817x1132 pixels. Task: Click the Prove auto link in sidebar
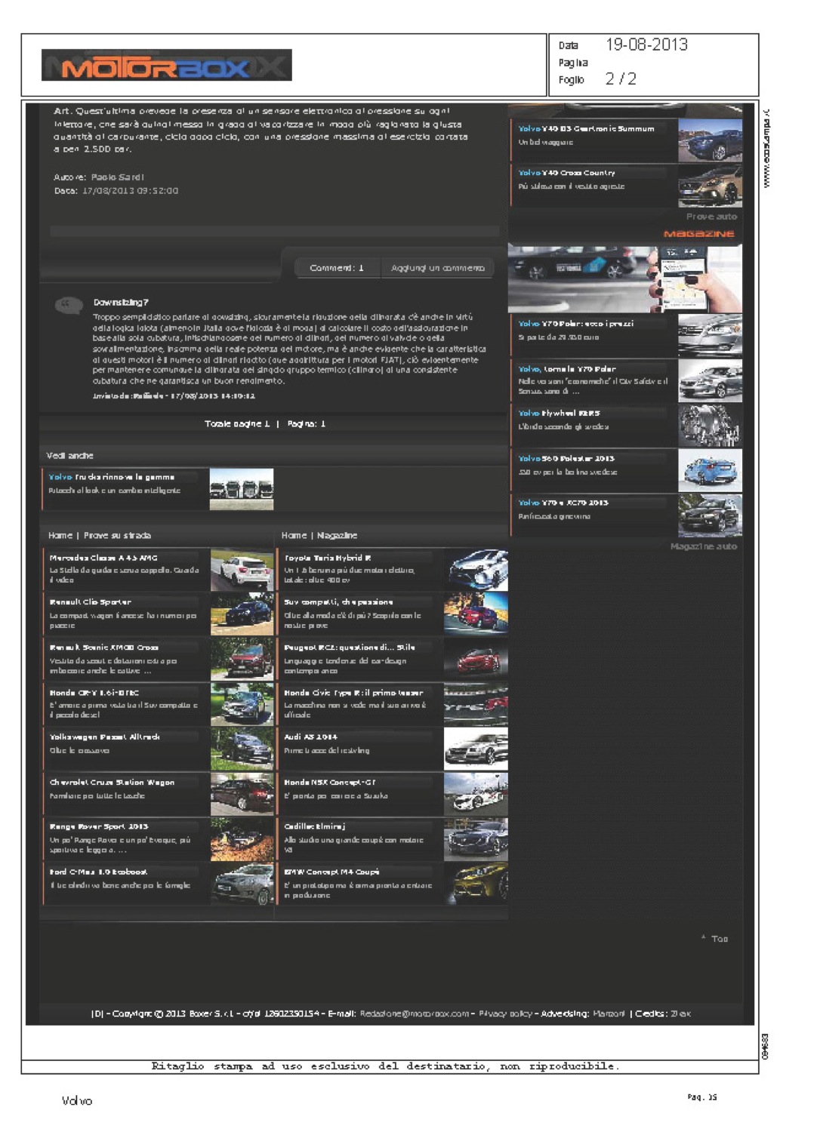point(711,217)
